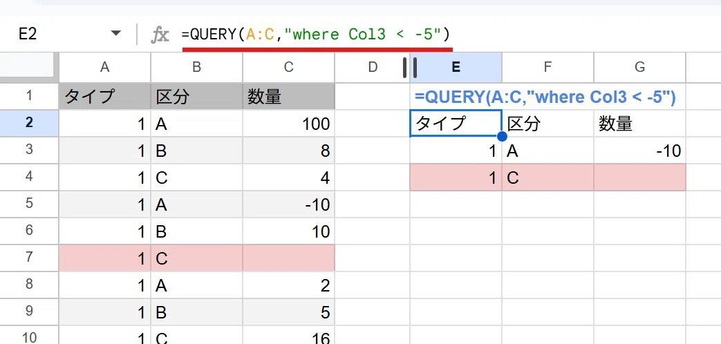Select column F header
The image size is (721, 344).
tap(547, 68)
